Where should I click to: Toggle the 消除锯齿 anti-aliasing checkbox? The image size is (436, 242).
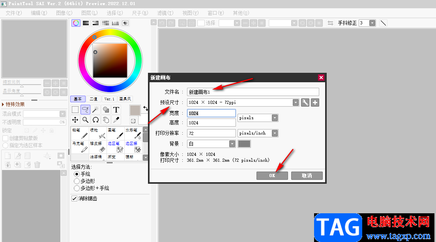coord(74,198)
